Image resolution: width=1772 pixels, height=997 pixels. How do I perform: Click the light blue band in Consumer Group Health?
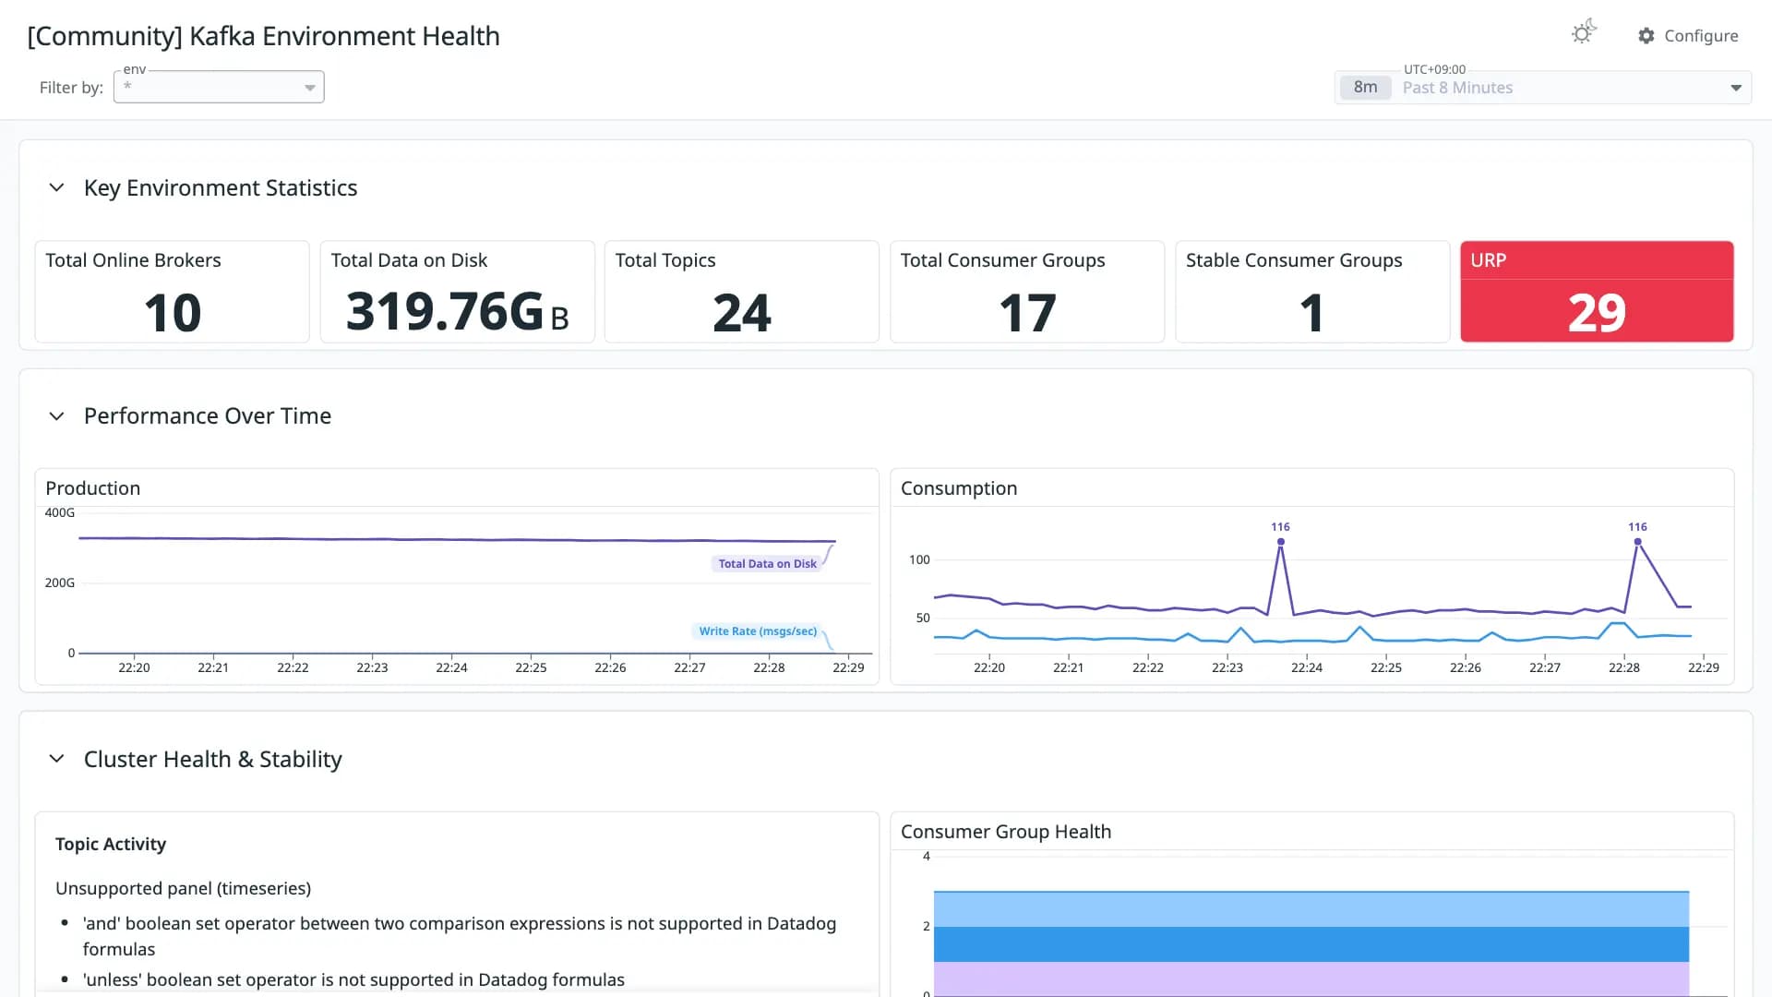point(1311,909)
